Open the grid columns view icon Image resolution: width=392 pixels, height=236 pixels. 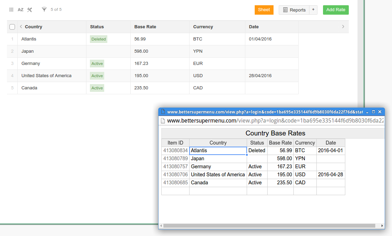coord(11,10)
